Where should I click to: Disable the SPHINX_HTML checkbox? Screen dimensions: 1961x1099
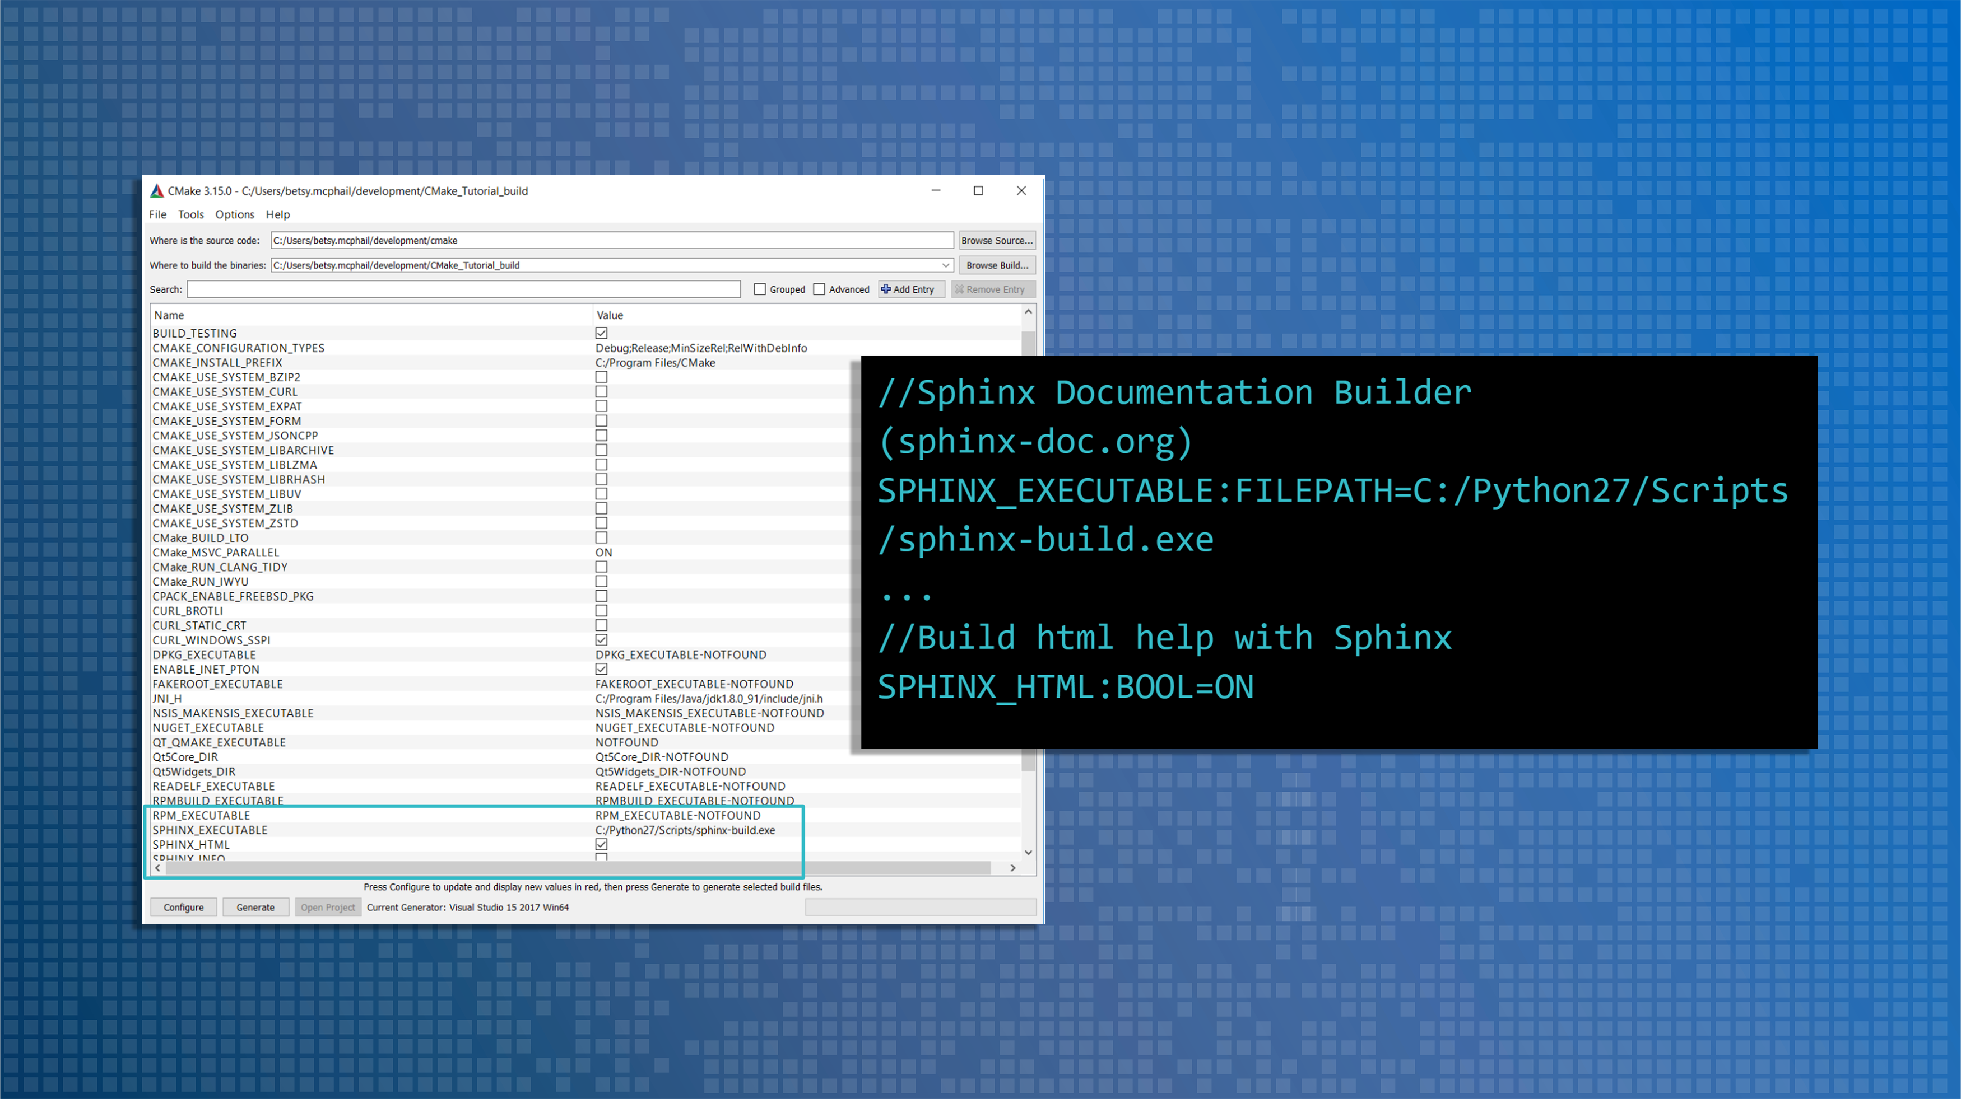601,844
